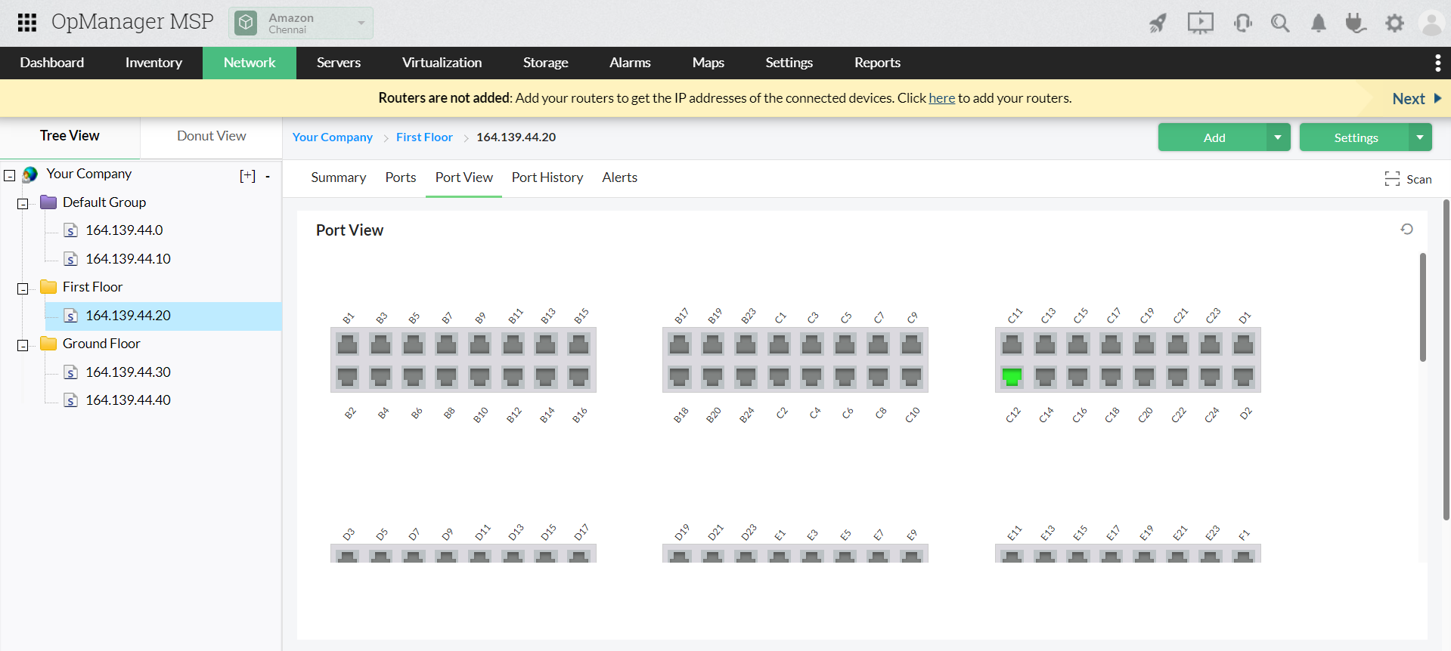Switch to the Port History tab

pyautogui.click(x=547, y=177)
